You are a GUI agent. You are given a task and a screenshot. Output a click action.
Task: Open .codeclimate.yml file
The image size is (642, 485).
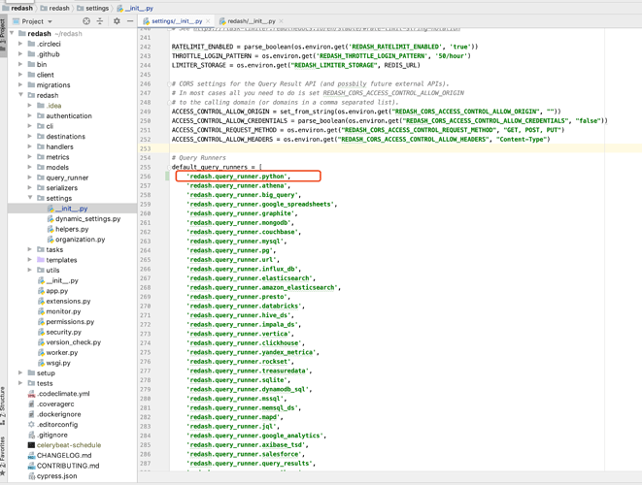pos(63,394)
